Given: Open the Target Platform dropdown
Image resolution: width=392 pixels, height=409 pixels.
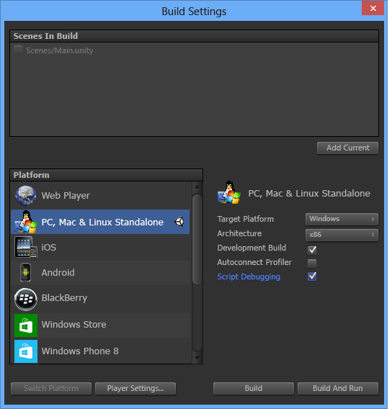Looking at the screenshot, I should click(x=342, y=219).
